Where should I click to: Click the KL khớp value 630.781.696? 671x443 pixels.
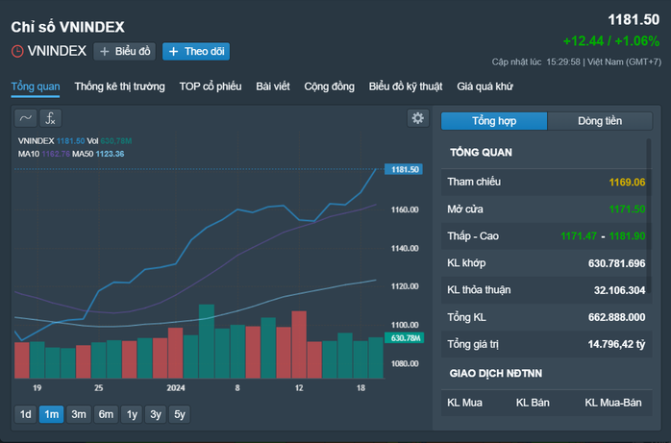coord(616,263)
